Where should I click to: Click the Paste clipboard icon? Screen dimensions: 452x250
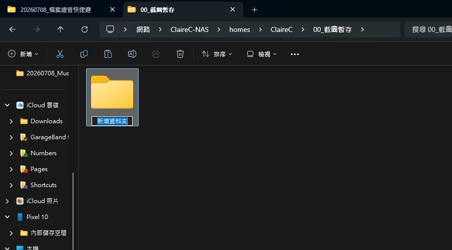click(108, 54)
